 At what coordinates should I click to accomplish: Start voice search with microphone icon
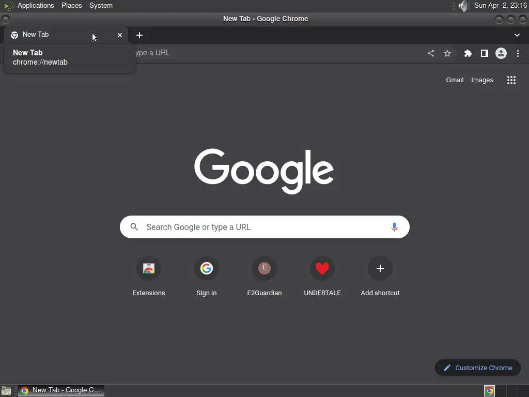[394, 227]
